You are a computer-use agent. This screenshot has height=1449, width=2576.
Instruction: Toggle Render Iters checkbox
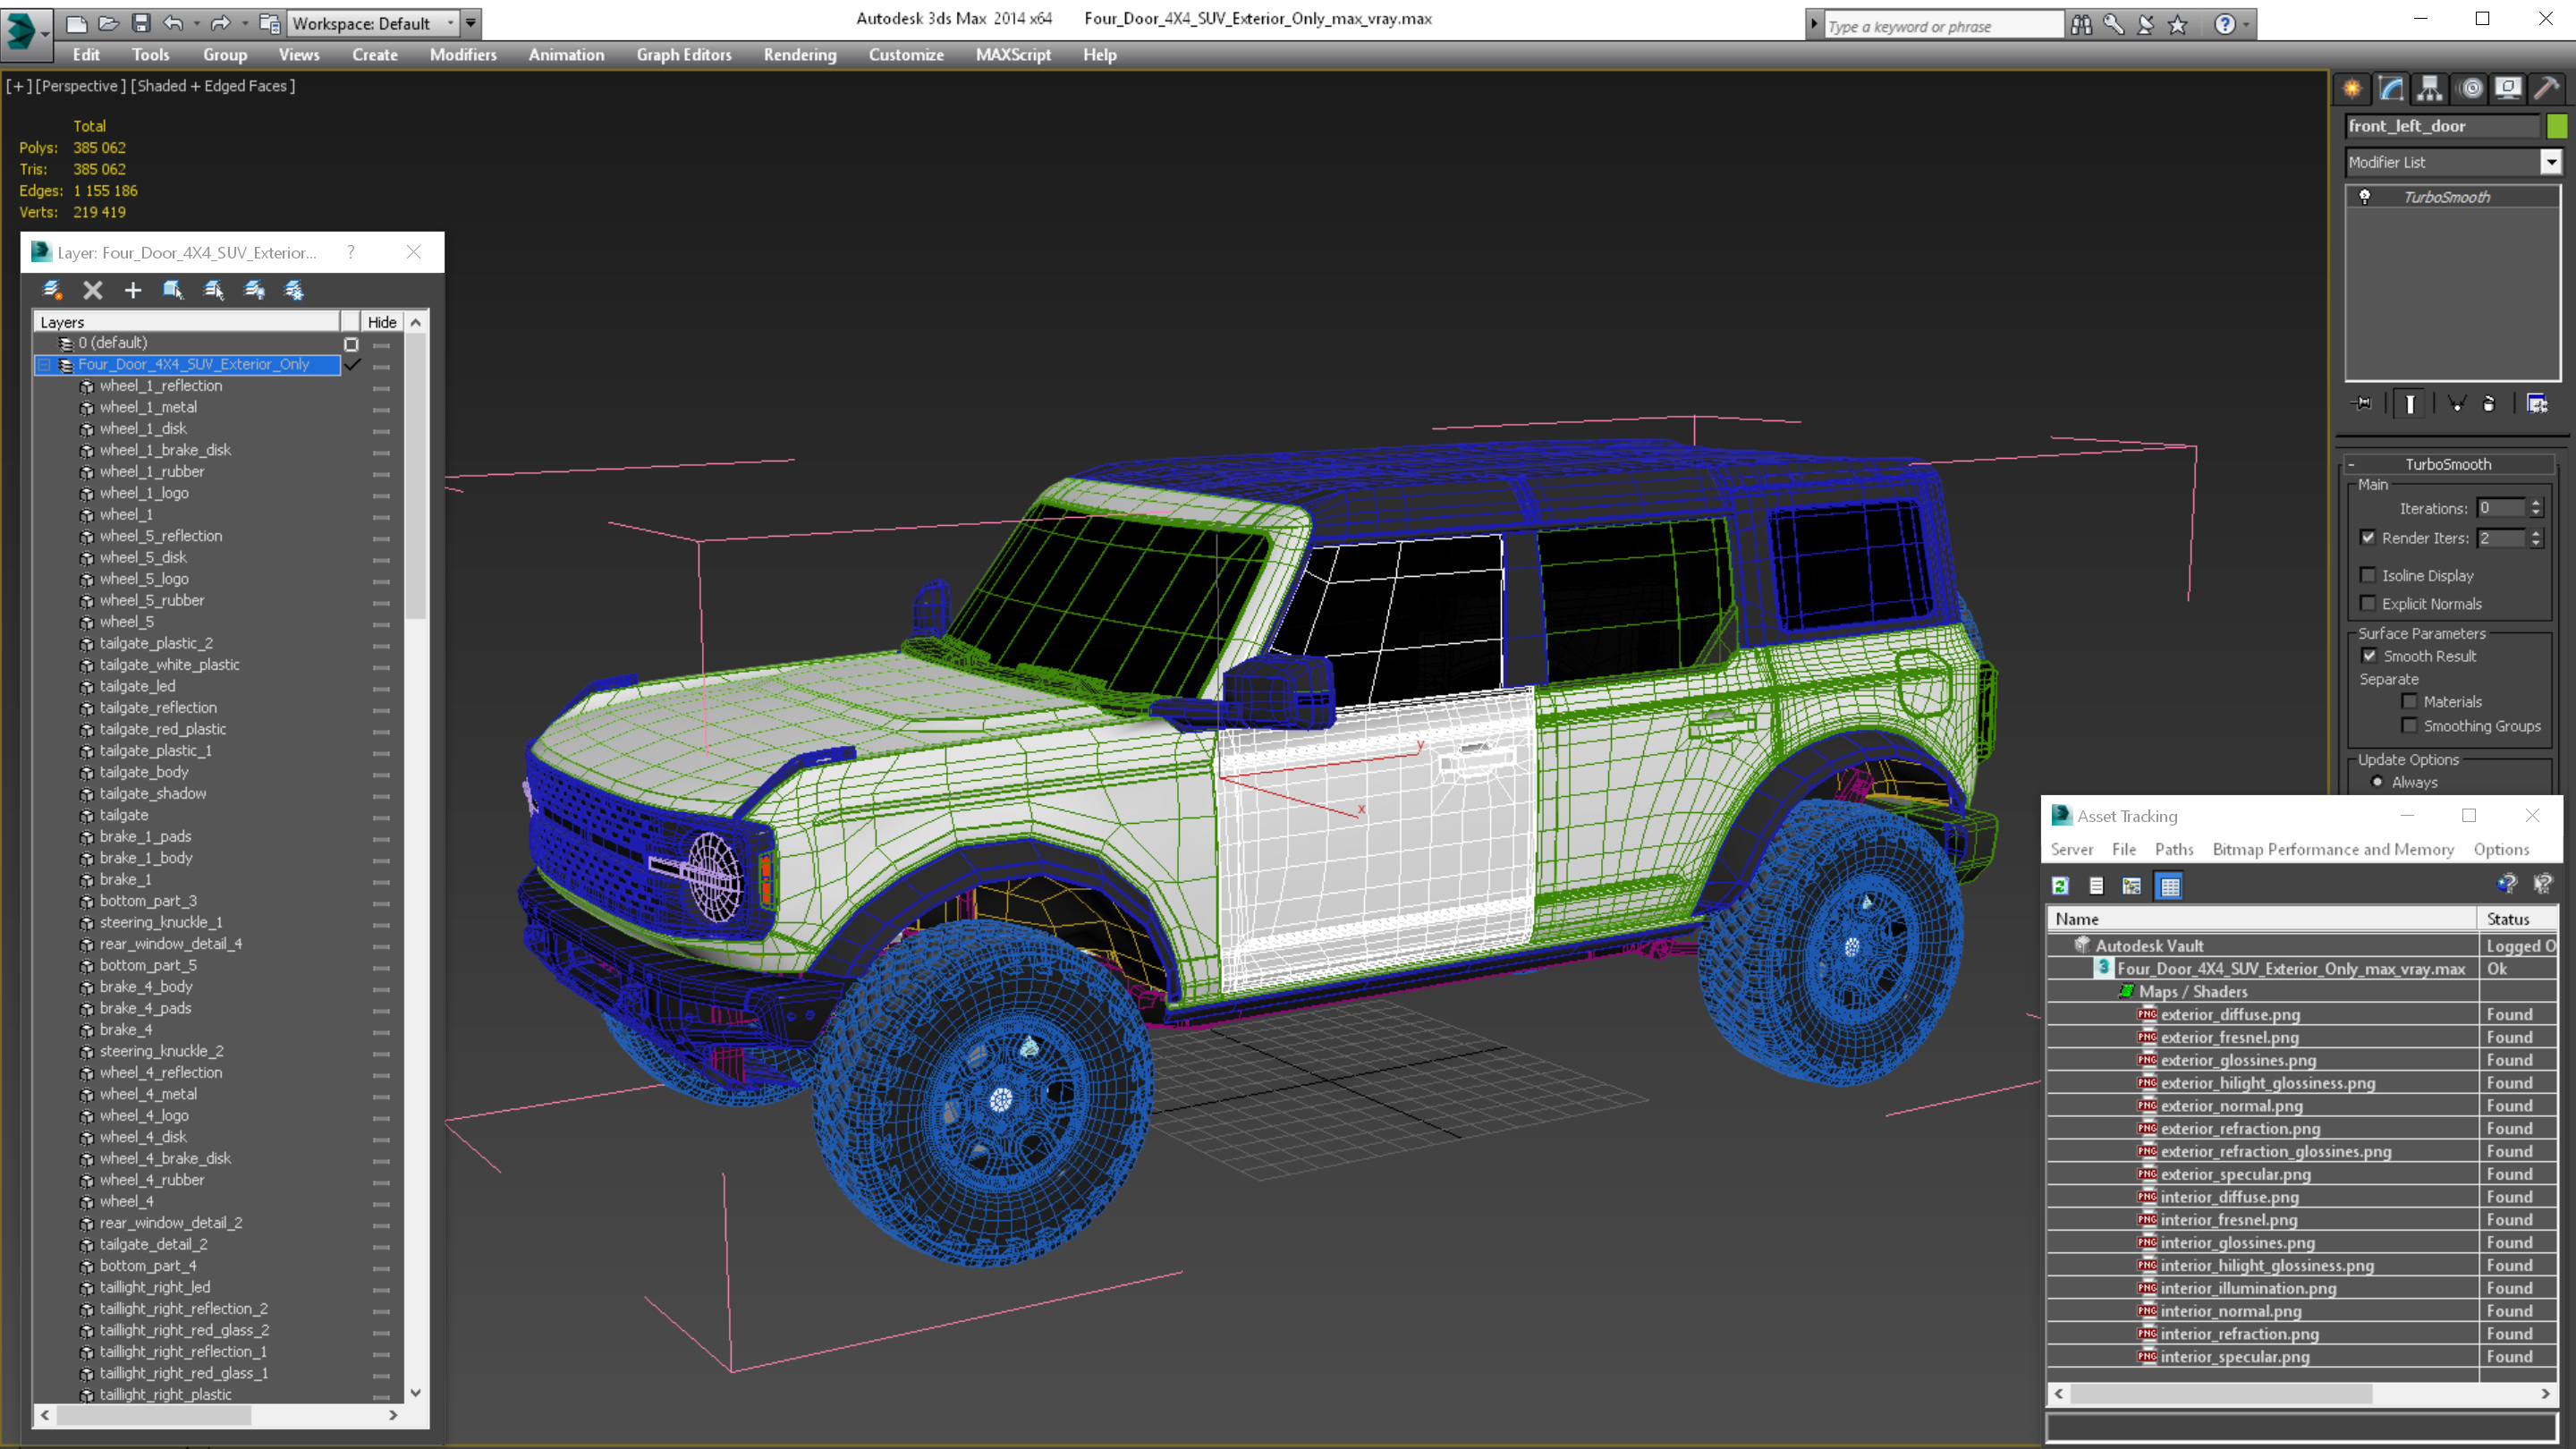2368,538
